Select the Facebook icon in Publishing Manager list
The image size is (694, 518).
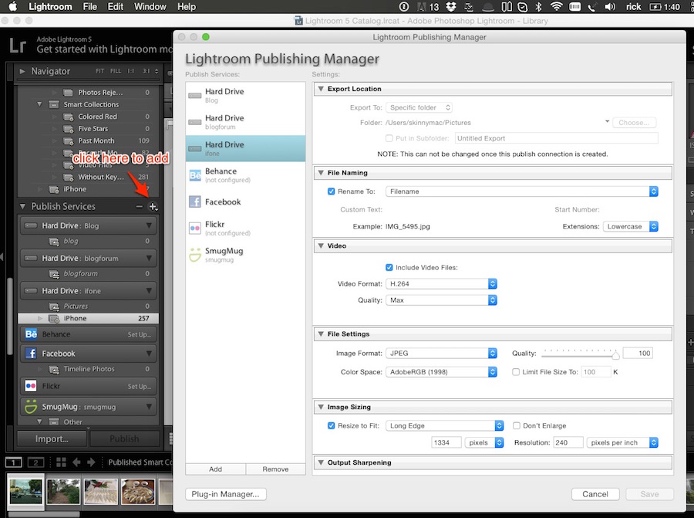[195, 202]
